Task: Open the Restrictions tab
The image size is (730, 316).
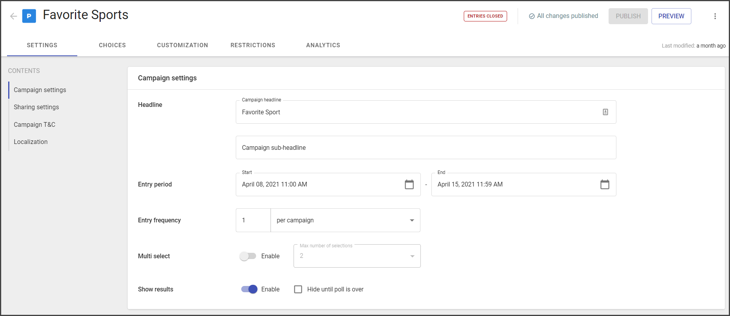Action: point(253,45)
